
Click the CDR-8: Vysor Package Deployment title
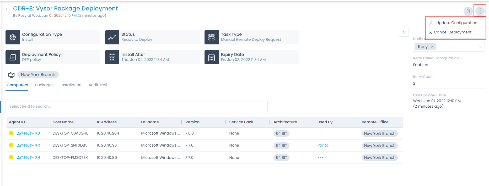[x=66, y=9]
